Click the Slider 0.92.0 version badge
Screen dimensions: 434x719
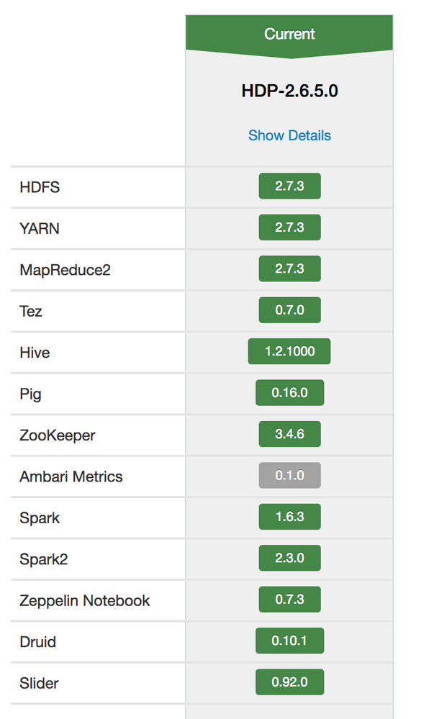coord(289,682)
